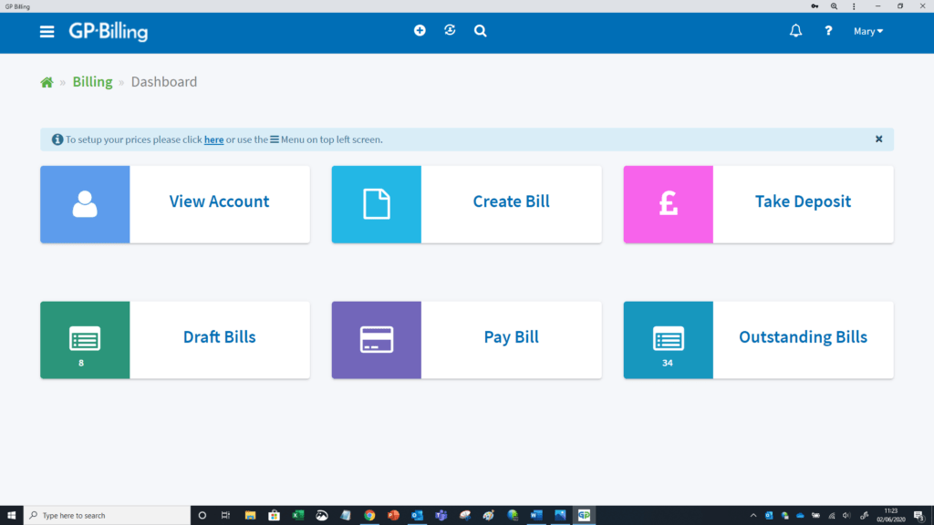The image size is (934, 525).
Task: Select the pound sign Take Deposit icon
Action: click(x=668, y=201)
